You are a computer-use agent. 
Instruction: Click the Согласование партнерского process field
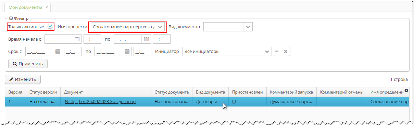123,27
